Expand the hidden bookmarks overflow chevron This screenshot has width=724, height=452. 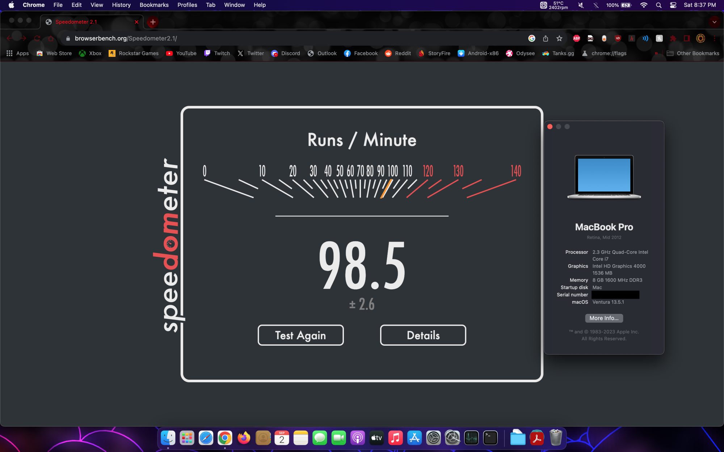point(656,53)
